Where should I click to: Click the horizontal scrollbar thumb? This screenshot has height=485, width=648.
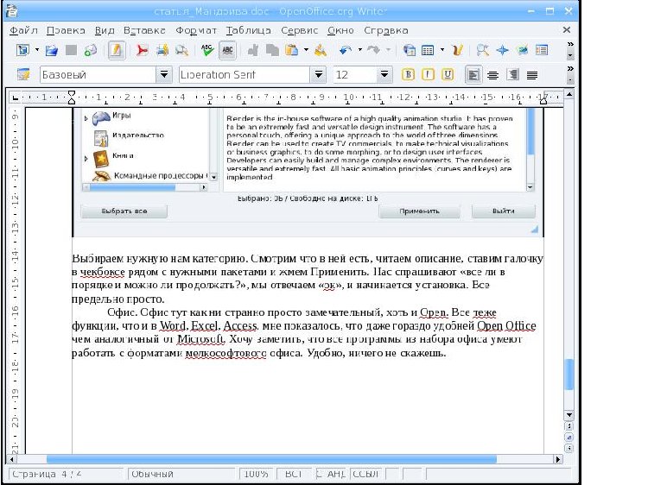point(271,459)
